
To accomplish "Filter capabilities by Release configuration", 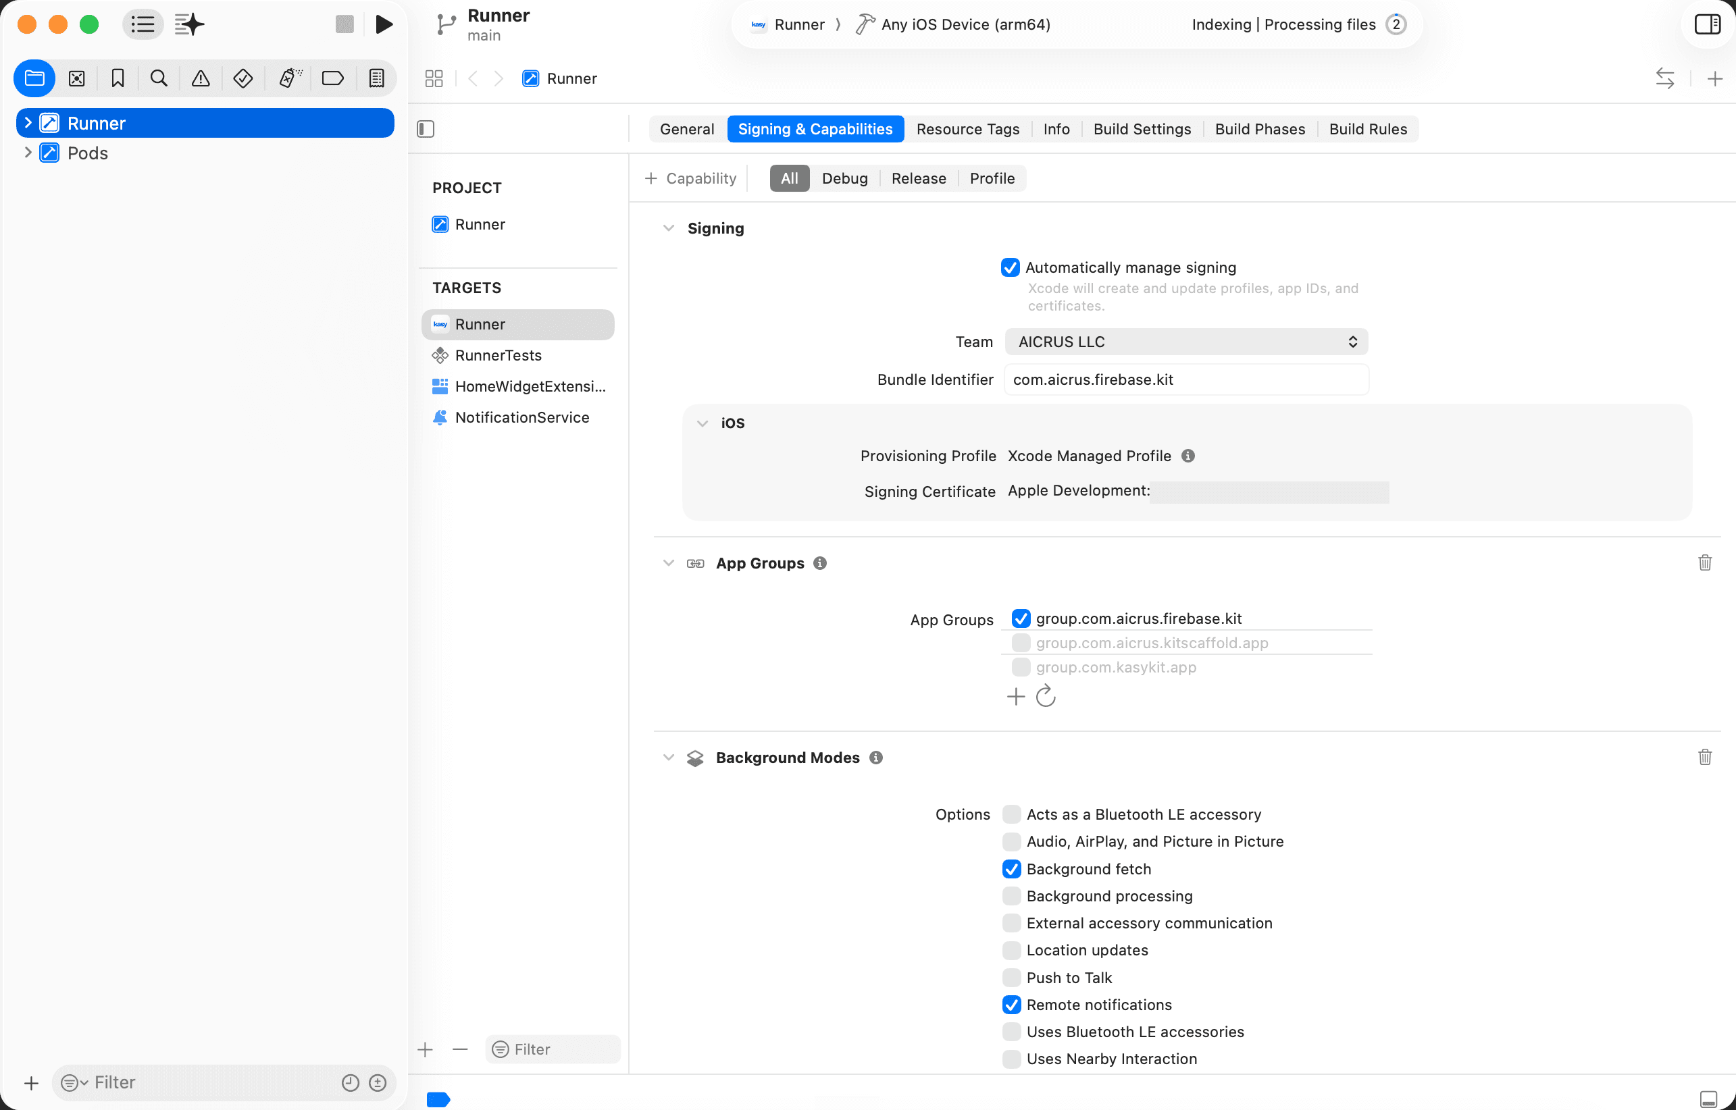I will tap(919, 178).
